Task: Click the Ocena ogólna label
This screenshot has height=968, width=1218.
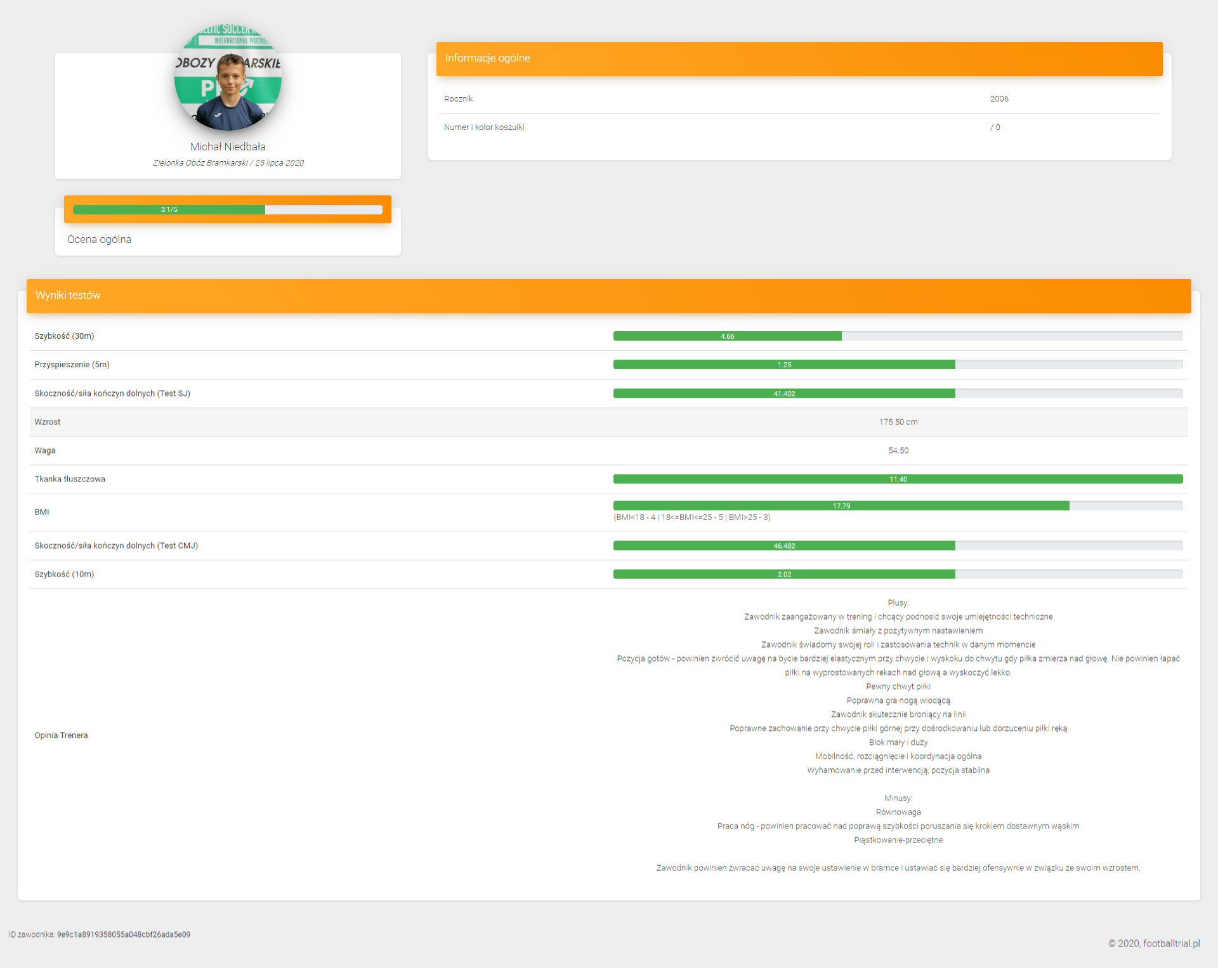Action: tap(99, 239)
